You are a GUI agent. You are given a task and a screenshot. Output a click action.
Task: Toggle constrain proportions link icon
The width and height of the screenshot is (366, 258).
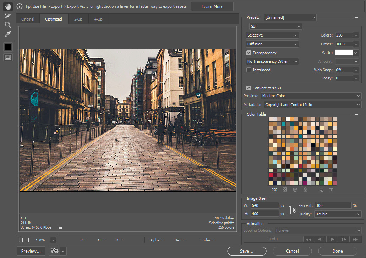click(294, 210)
